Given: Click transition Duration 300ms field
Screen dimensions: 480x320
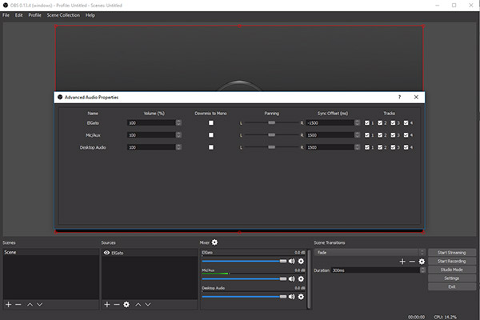Looking at the screenshot, I should [x=376, y=270].
